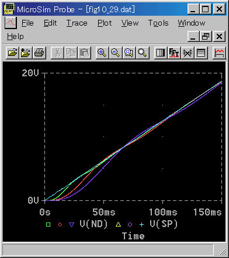Select the Zoom In magnifier
229x258 pixels.
click(x=102, y=52)
